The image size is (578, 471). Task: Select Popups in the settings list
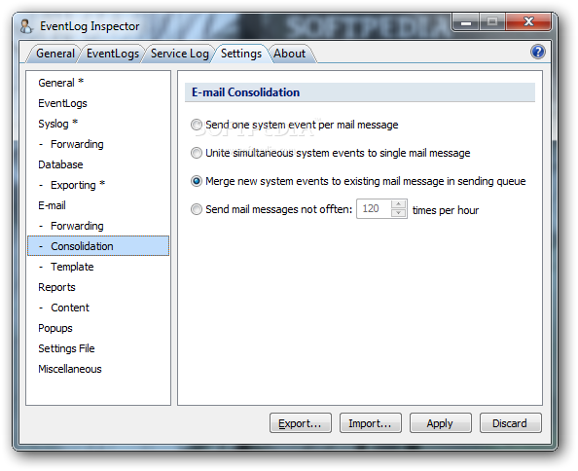point(98,328)
